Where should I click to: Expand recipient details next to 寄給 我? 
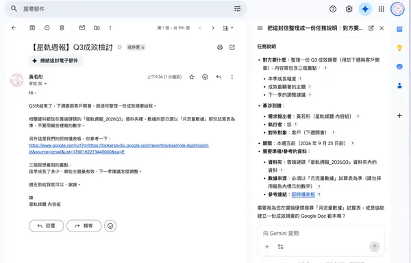click(45, 84)
